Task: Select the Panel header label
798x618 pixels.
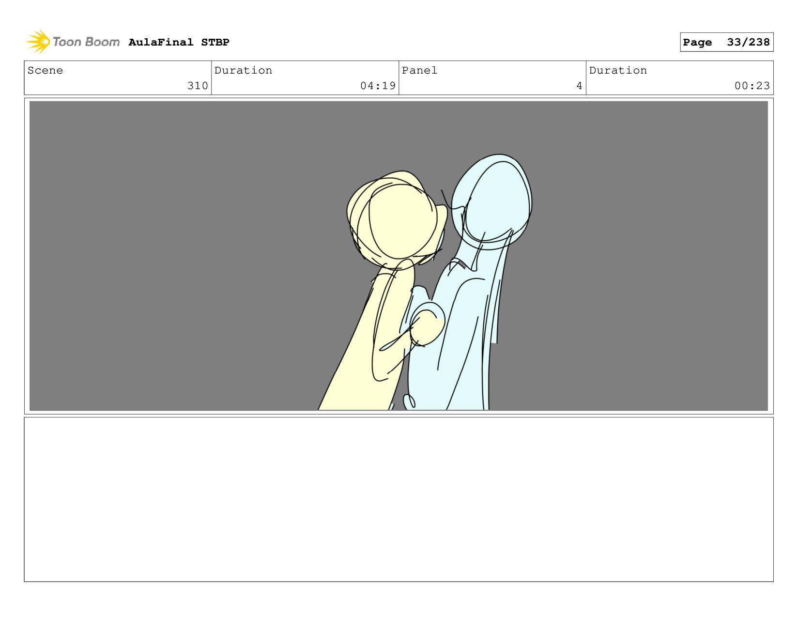Action: pos(419,70)
